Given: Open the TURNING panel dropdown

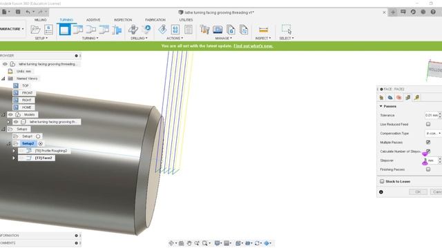Looking at the screenshot, I should click(90, 38).
